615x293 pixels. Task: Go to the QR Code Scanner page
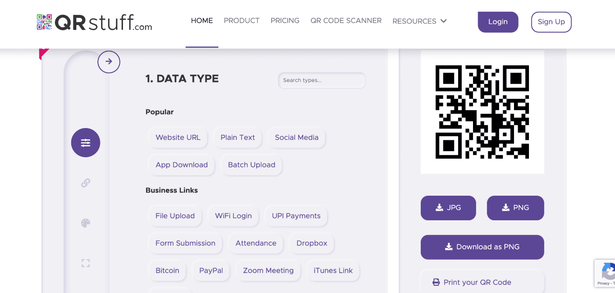[x=346, y=21]
